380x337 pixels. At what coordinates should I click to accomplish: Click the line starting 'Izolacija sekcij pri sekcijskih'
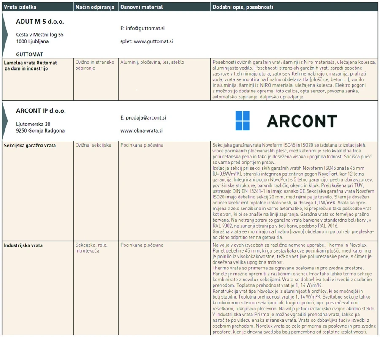pos(288,168)
